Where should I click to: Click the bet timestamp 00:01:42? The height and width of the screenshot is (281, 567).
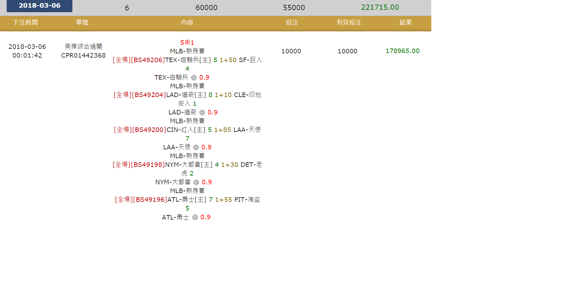pyautogui.click(x=27, y=56)
